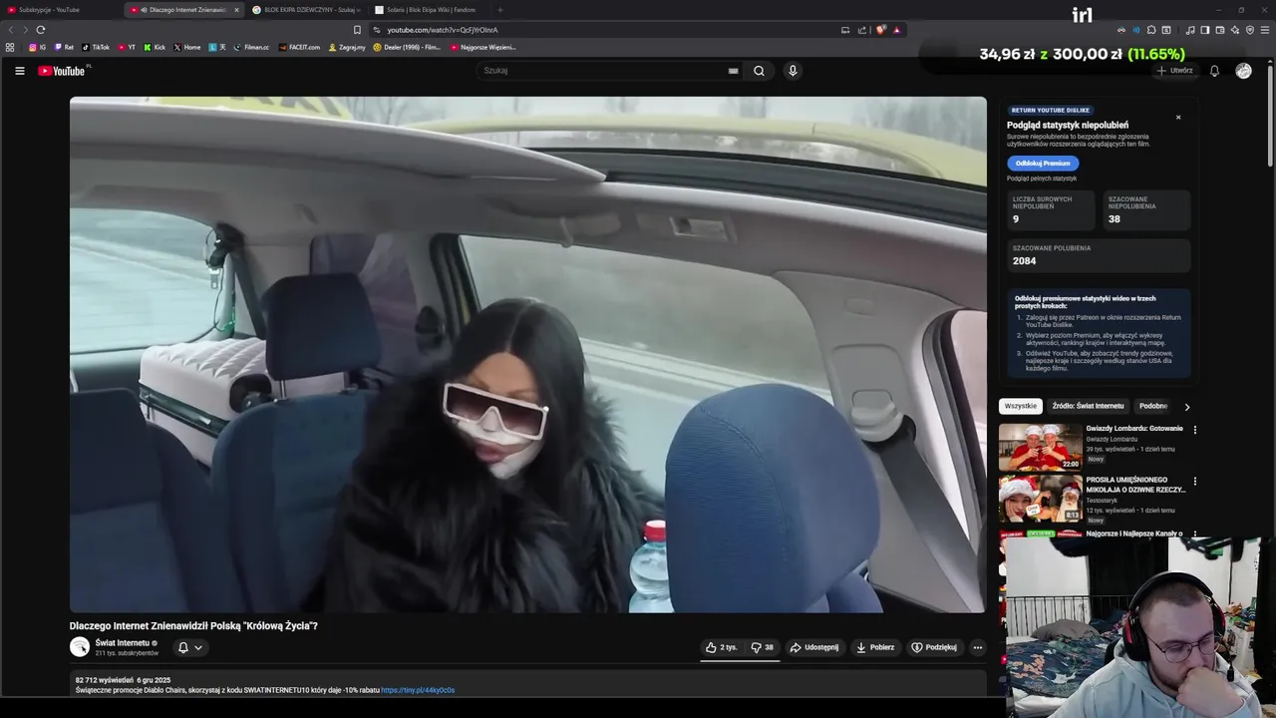Switch to Subskrypcje - YouTube tab
The image size is (1276, 718).
58,10
